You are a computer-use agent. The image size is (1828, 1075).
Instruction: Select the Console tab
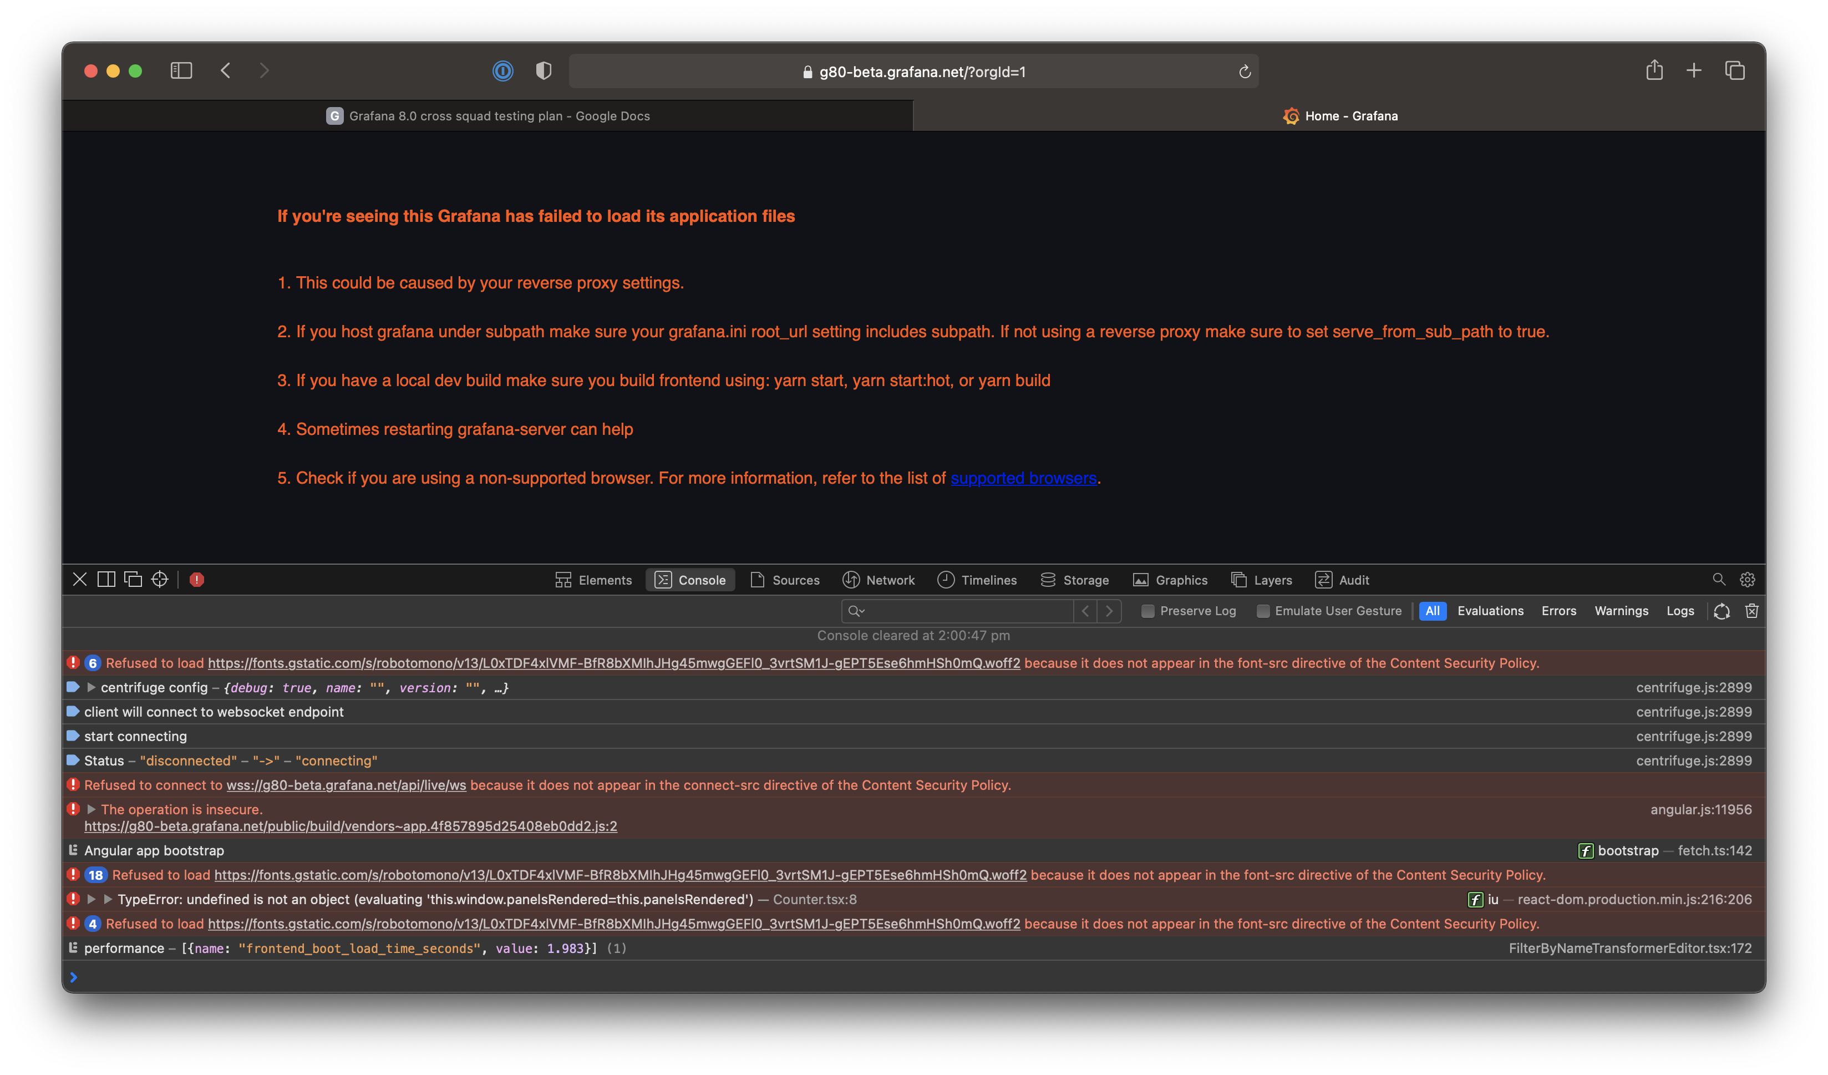click(690, 580)
